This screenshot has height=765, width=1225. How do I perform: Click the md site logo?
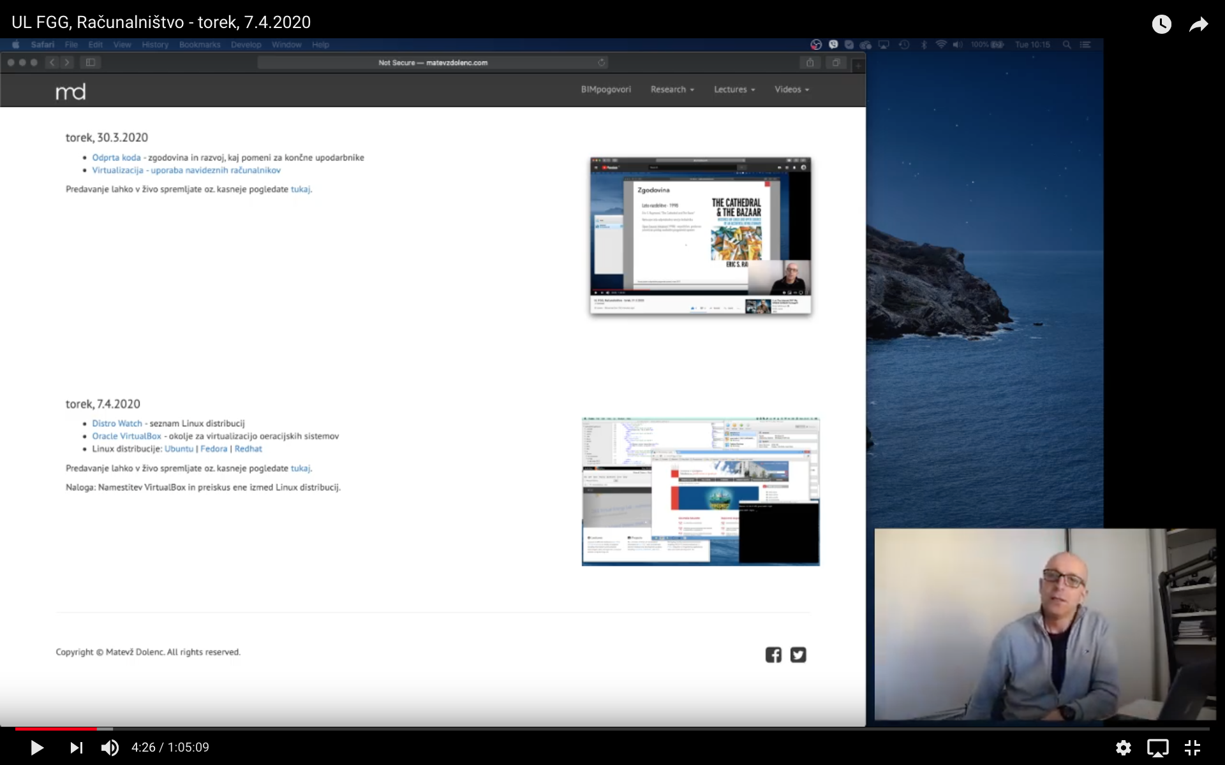coord(70,92)
